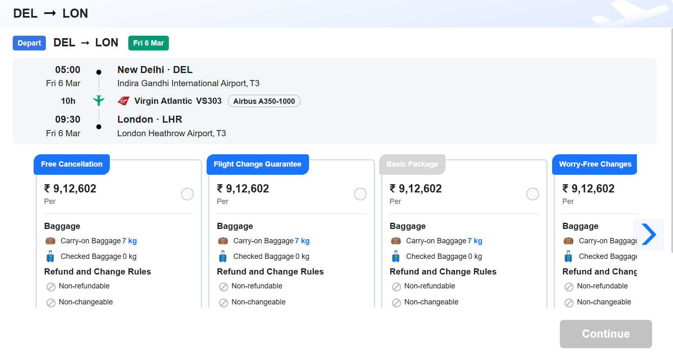
Task: Select the Flight Change Guarantee radio button
Action: pyautogui.click(x=360, y=194)
